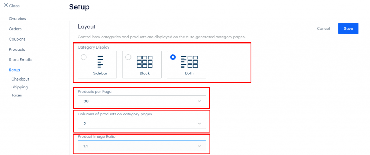Open Columns of products dropdown

[x=142, y=123]
